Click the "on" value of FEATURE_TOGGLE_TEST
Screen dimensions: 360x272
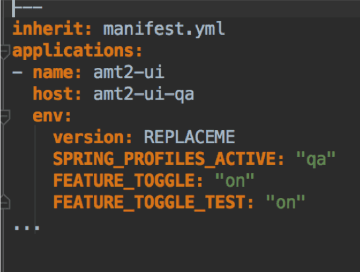pos(285,202)
